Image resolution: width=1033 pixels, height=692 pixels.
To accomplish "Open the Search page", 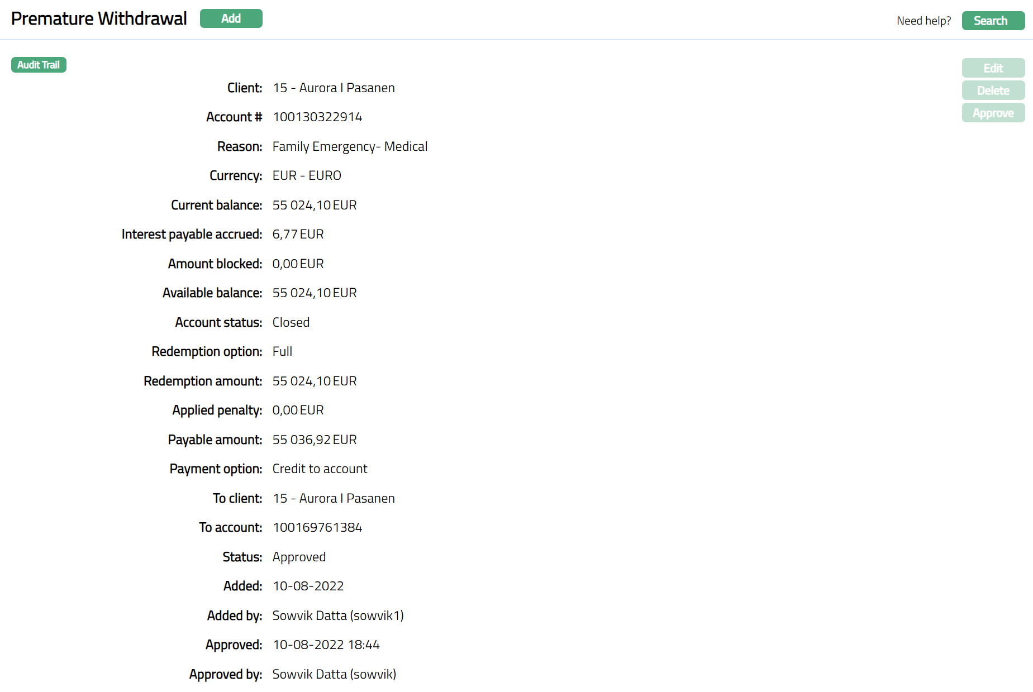I will tap(993, 21).
